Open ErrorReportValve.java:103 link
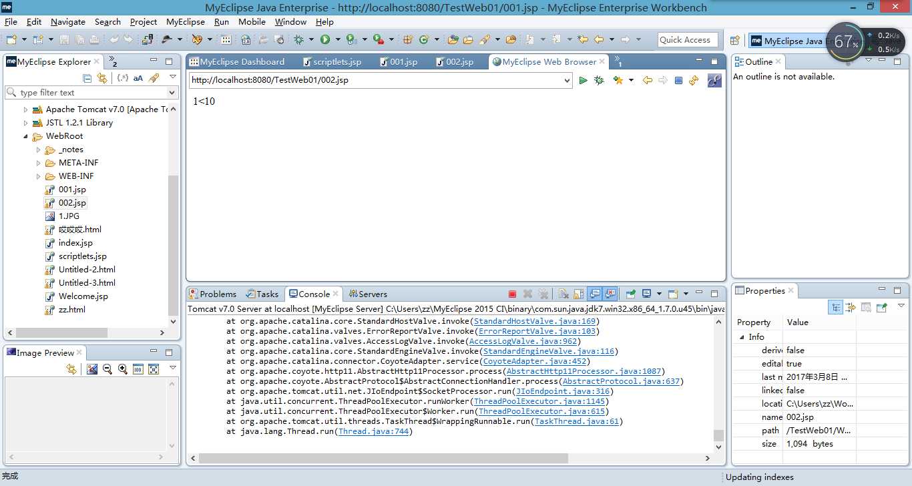This screenshot has height=486, width=912. (537, 331)
